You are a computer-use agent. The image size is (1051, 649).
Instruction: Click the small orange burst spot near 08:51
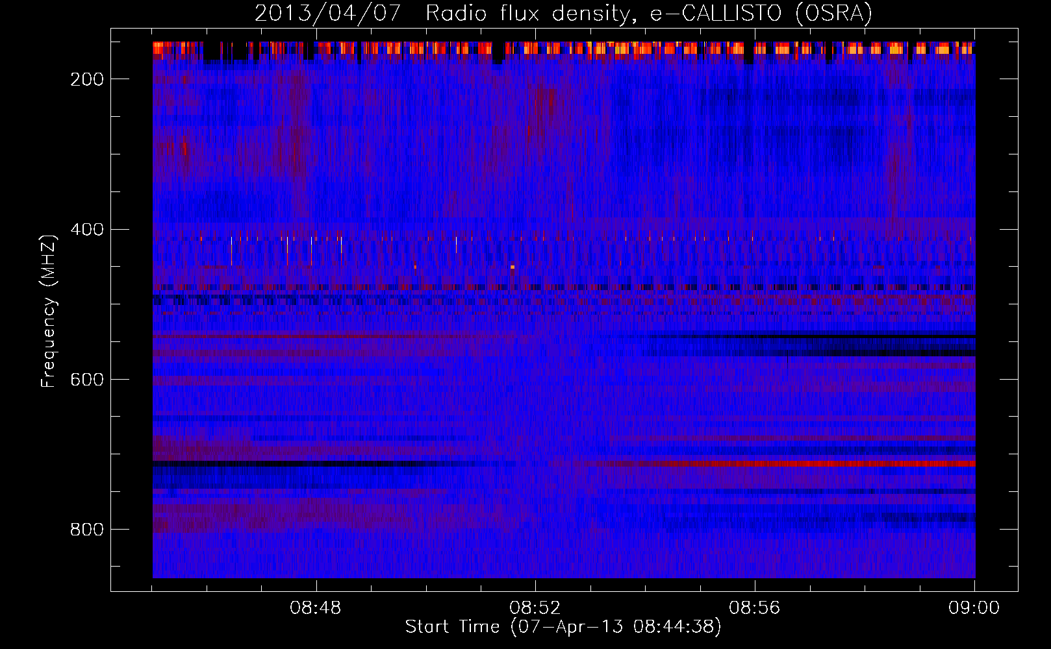513,267
